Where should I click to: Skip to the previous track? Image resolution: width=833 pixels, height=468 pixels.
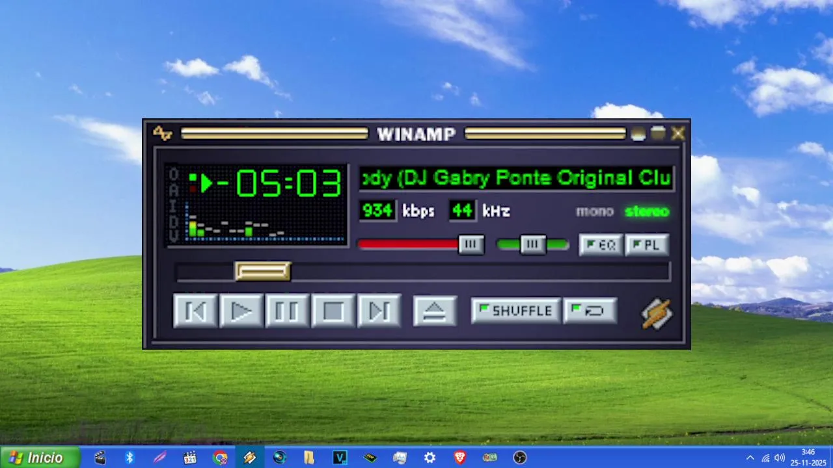pyautogui.click(x=195, y=311)
